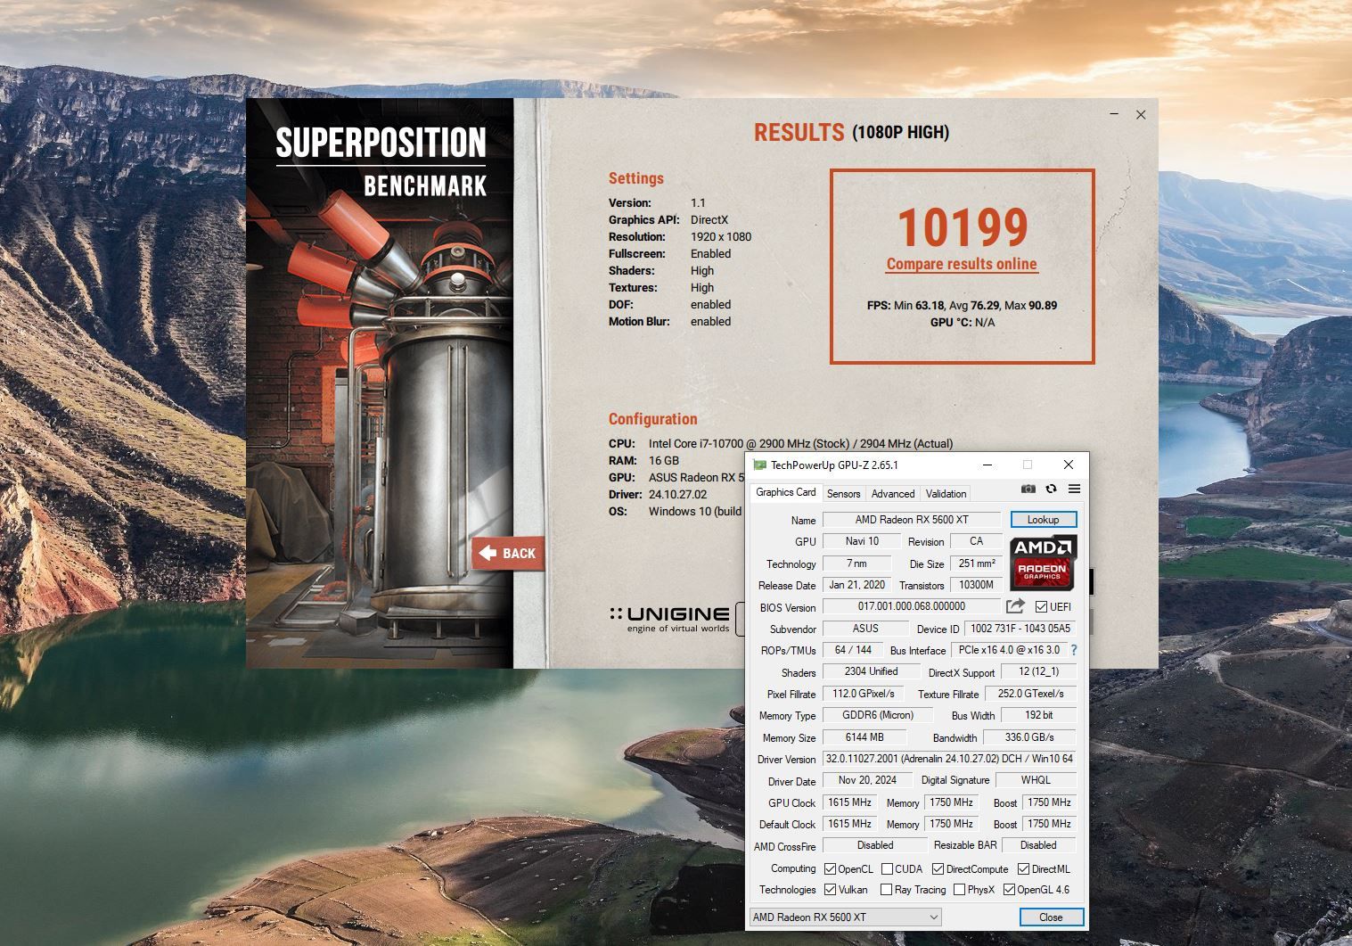The height and width of the screenshot is (946, 1352).
Task: Click the Release Date value Jan 21, 2020
Action: (x=856, y=585)
